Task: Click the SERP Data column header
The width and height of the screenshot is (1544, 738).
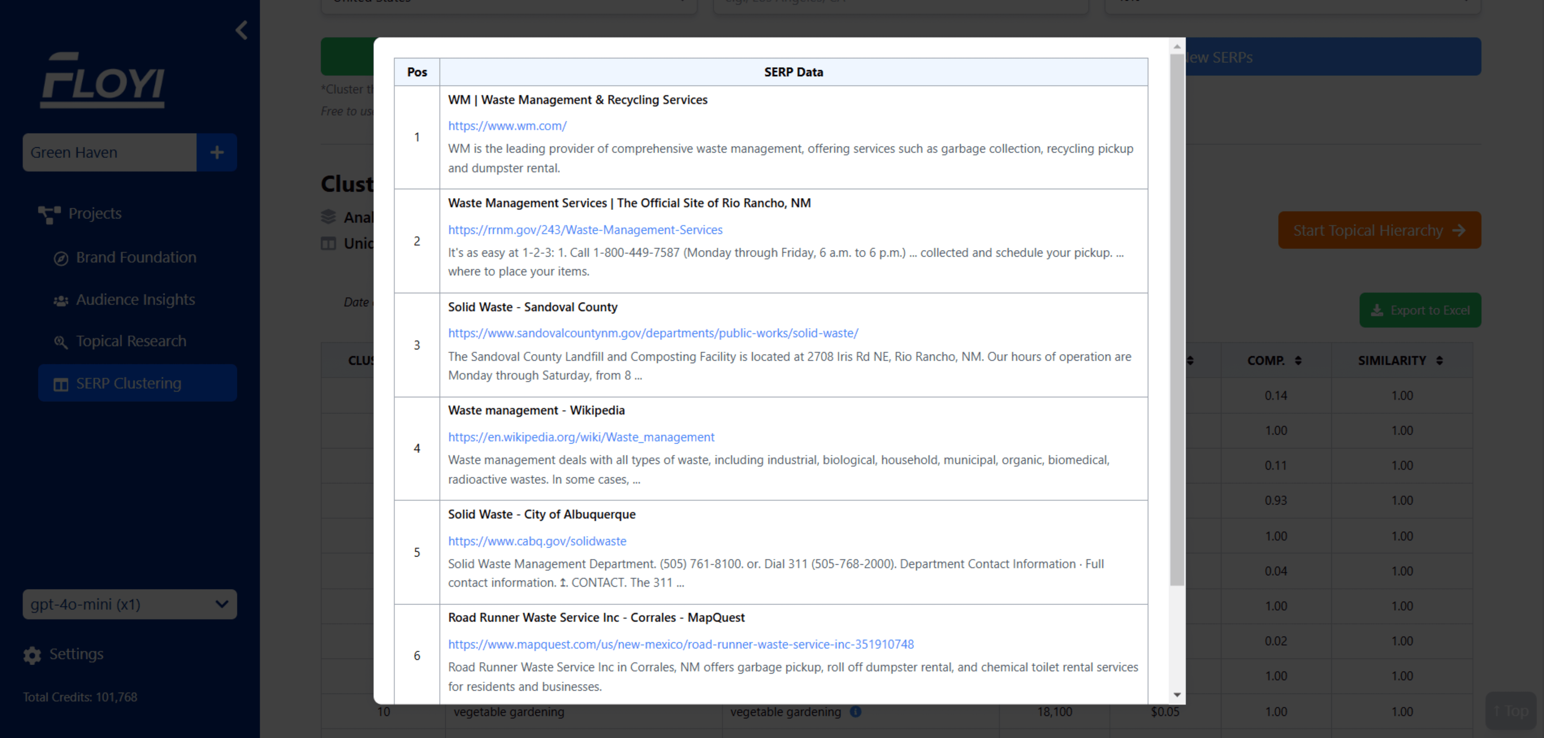Action: click(x=793, y=72)
